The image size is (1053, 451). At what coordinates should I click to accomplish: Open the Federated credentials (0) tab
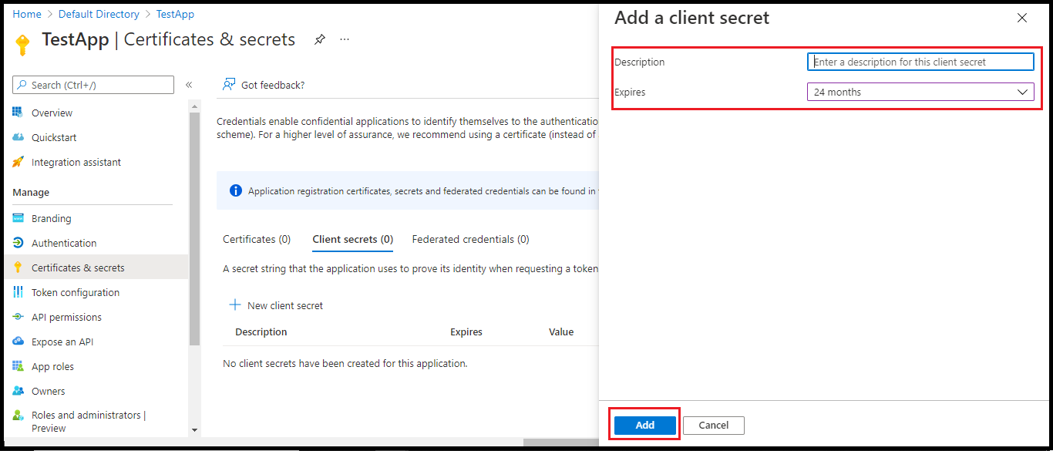[471, 239]
